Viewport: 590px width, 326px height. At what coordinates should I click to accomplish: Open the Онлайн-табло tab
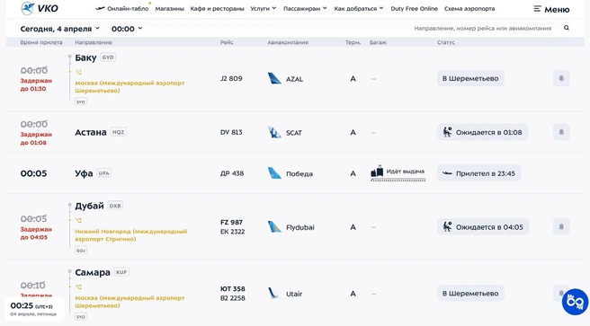[128, 9]
